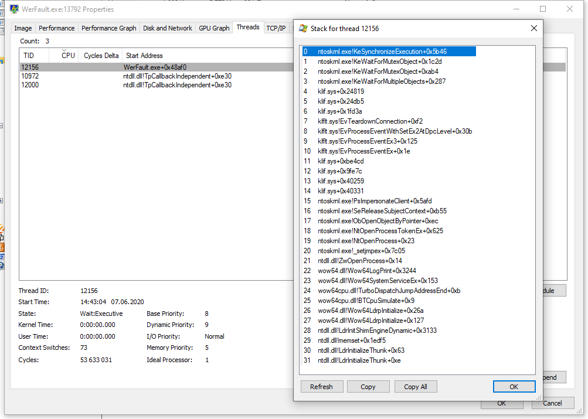Confirm the stack dialog with its highlighted OK button
Image resolution: width=588 pixels, height=419 pixels.
click(514, 387)
